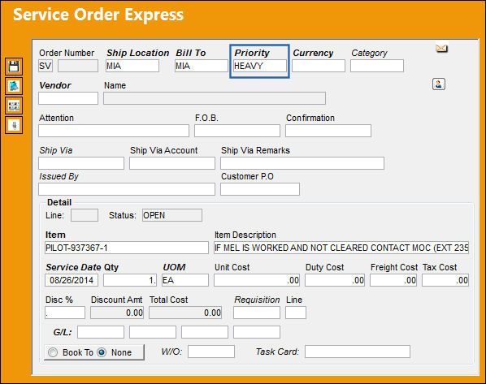Click the Qty field showing 1.
Screen dimensions: 486x384
pos(130,280)
